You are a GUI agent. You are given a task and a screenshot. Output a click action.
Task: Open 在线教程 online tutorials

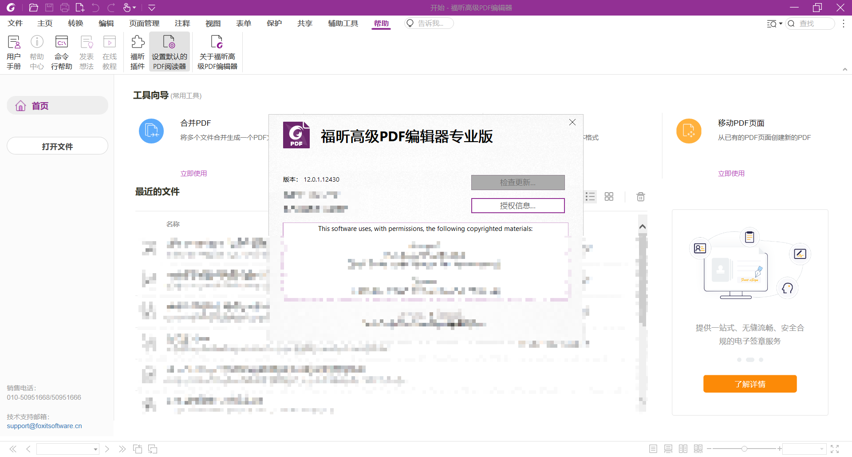click(110, 52)
